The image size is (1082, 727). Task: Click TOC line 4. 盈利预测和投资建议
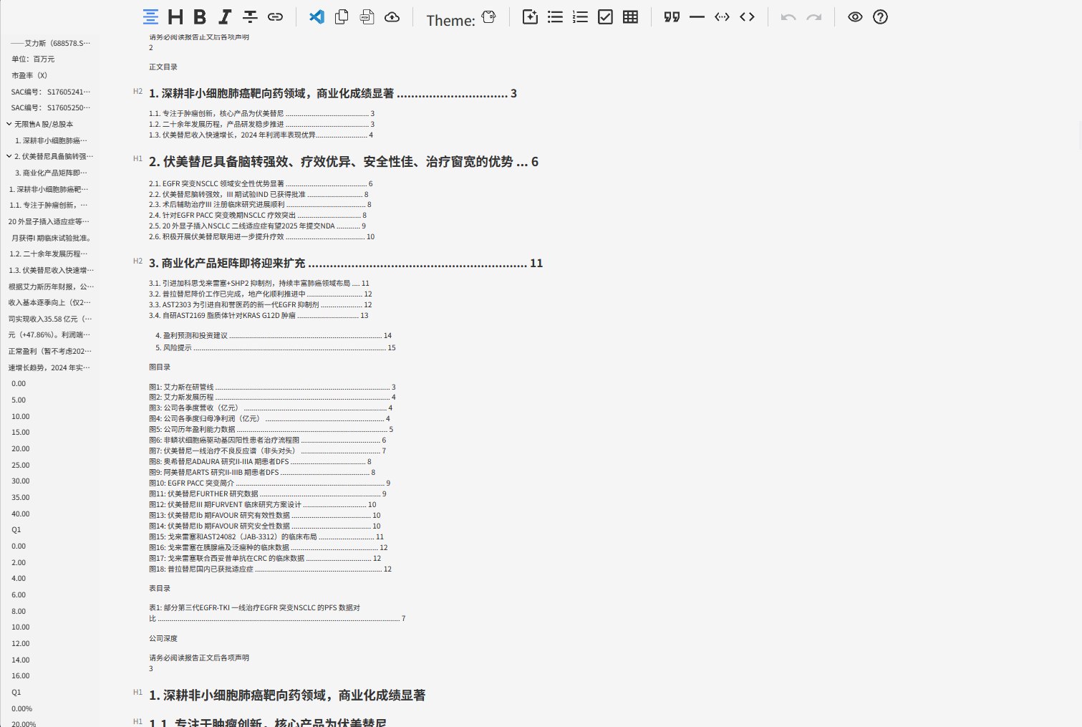click(x=274, y=335)
